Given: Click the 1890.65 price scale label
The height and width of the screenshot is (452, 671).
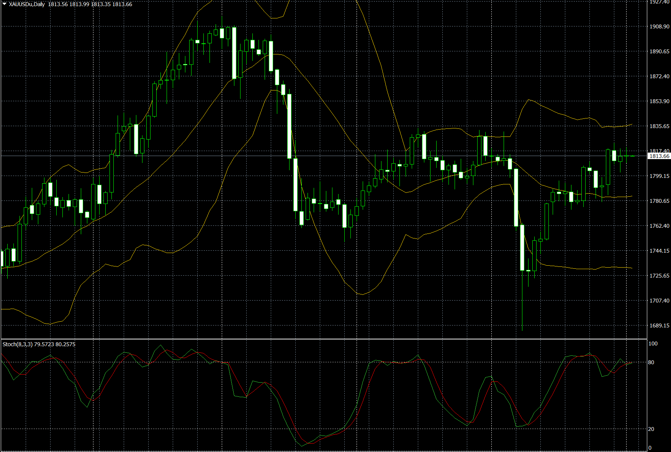Looking at the screenshot, I should point(660,51).
